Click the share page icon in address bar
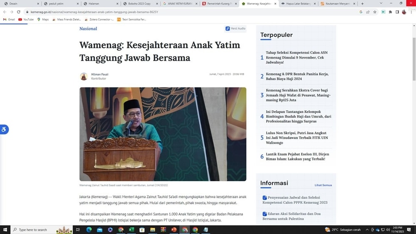 pyautogui.click(x=368, y=12)
